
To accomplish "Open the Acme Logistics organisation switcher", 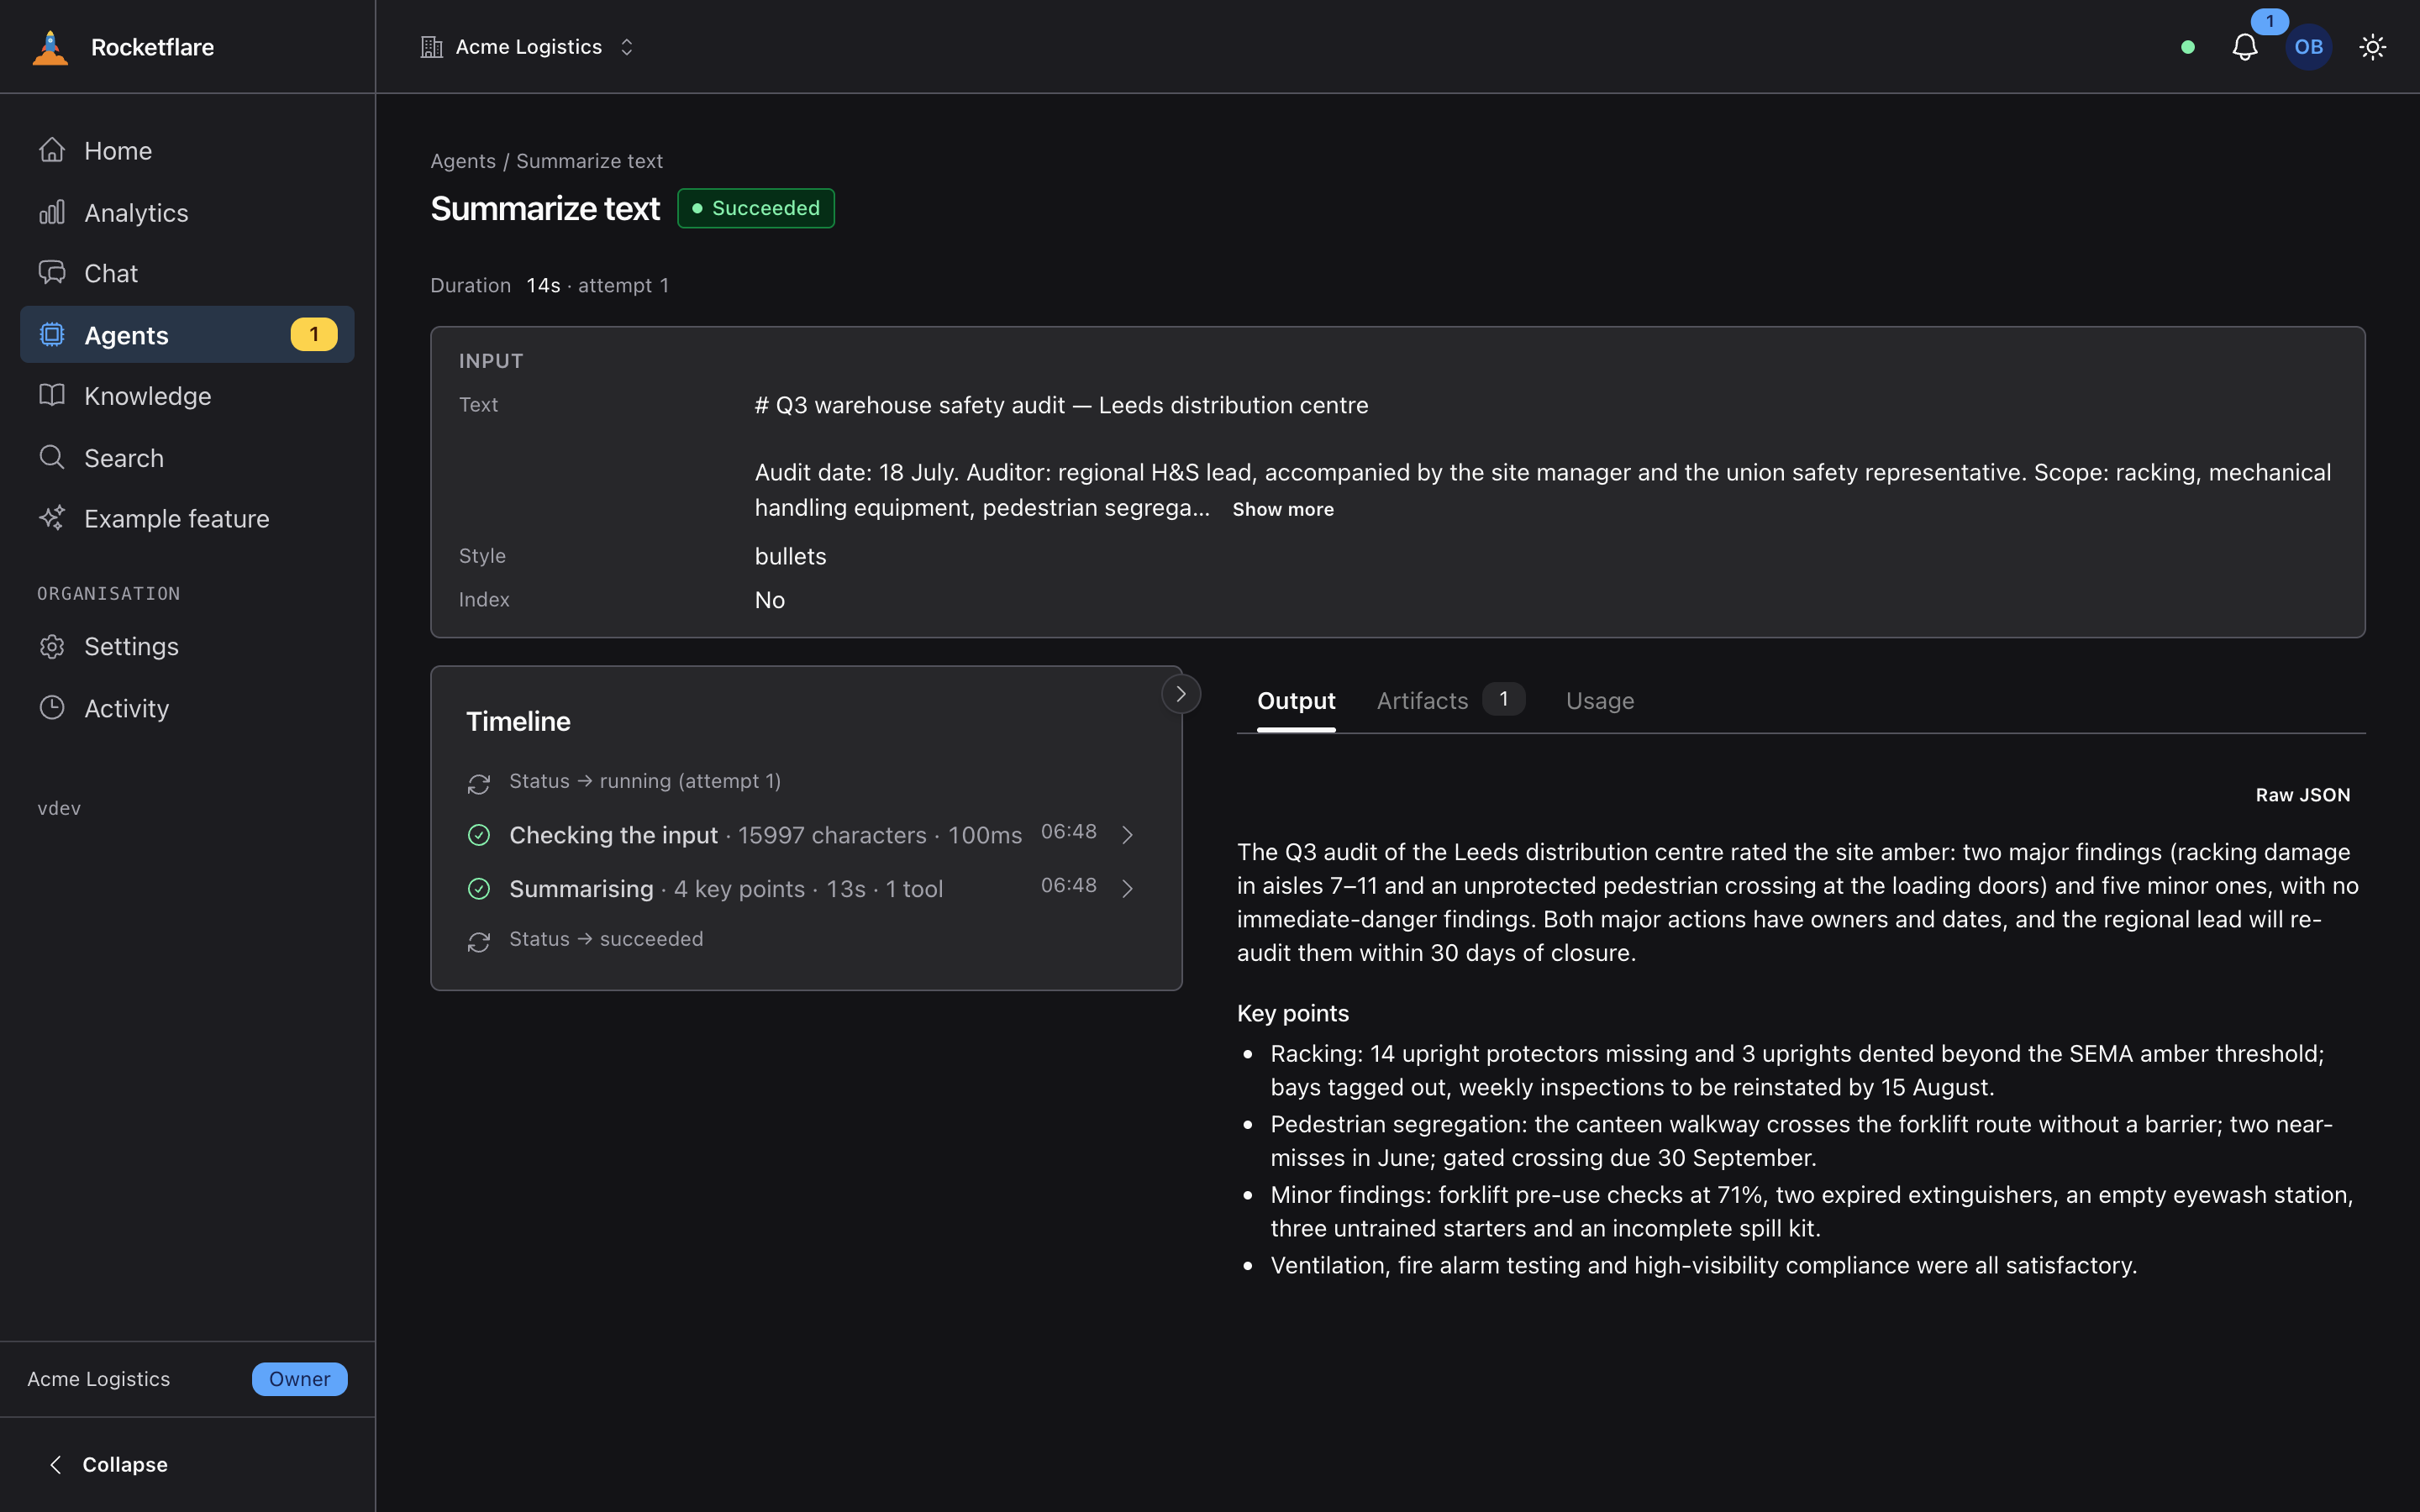I will point(527,47).
